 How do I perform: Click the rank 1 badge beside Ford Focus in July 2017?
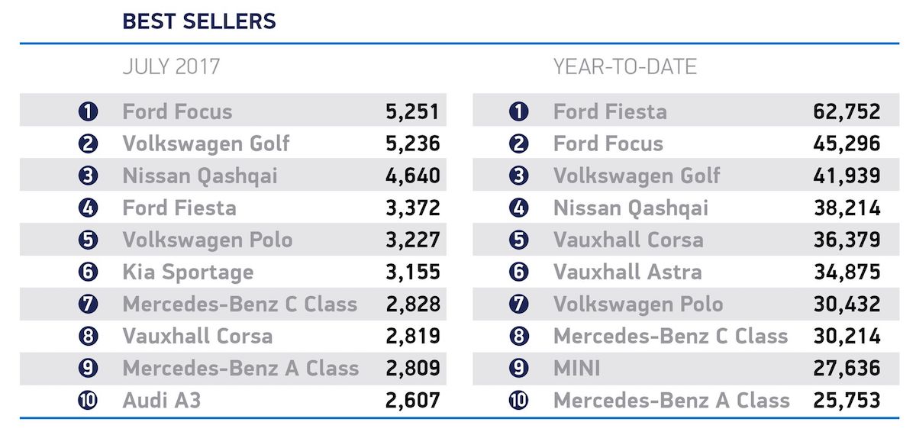89,111
